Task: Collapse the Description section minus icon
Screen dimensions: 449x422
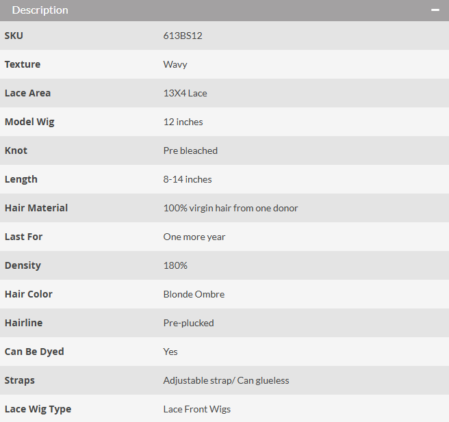Action: point(435,10)
